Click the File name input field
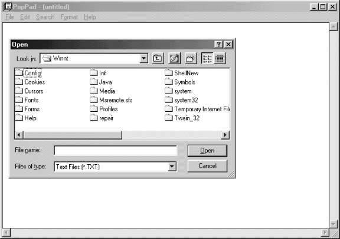The height and width of the screenshot is (239, 340). point(116,151)
